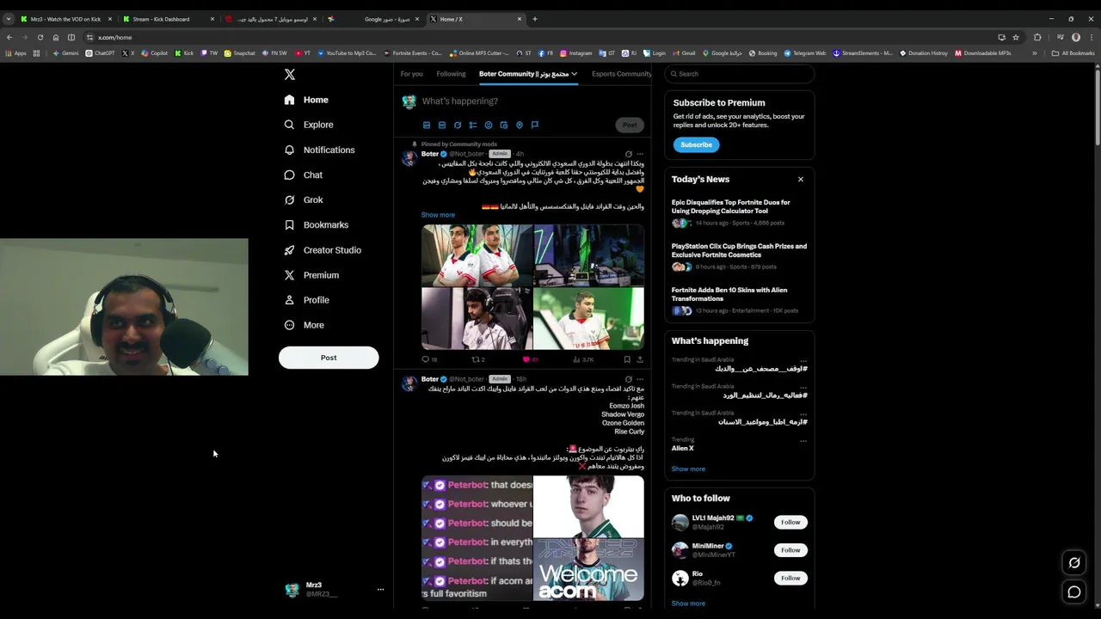Switch to the Stream - Kick Dashboard browser tab

click(168, 19)
